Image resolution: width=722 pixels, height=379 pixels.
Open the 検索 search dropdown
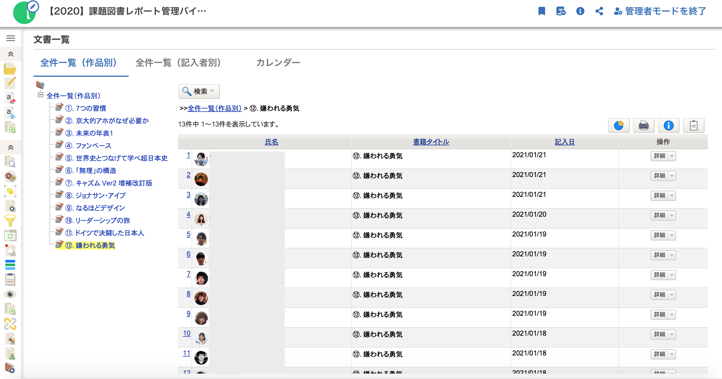[x=199, y=91]
